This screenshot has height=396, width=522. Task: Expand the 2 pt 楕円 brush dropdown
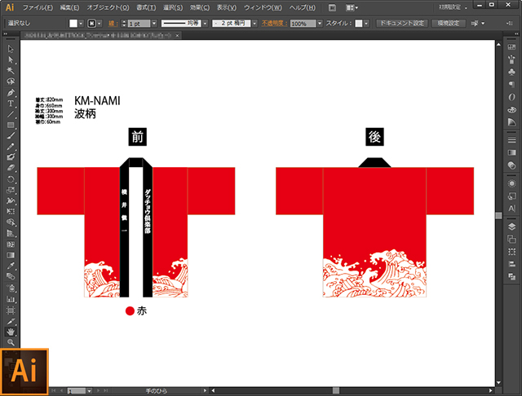pyautogui.click(x=262, y=24)
